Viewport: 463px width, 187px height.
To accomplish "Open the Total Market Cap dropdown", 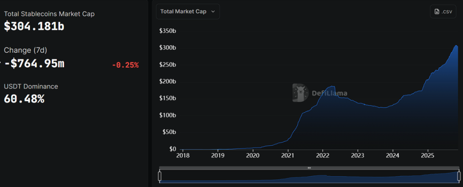I will click(x=187, y=12).
